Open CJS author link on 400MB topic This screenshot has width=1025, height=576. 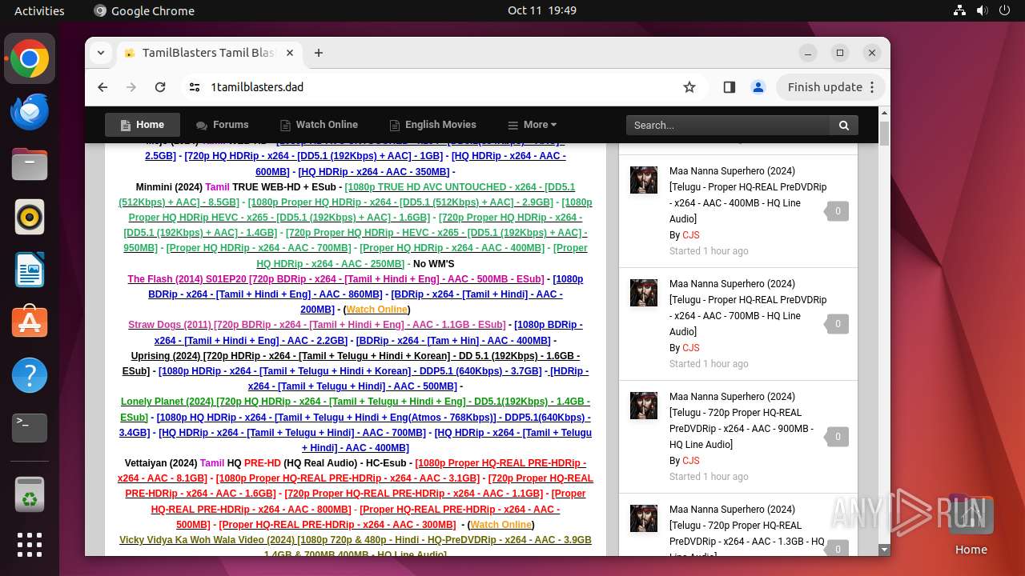pos(691,235)
